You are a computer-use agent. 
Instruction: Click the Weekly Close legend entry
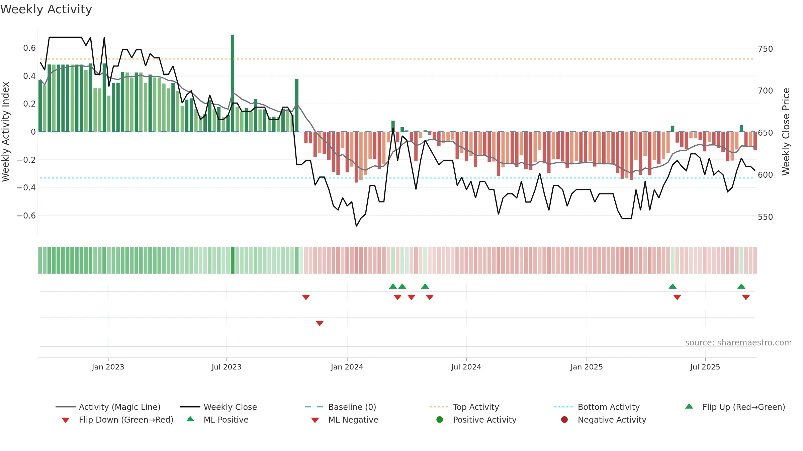(218, 407)
